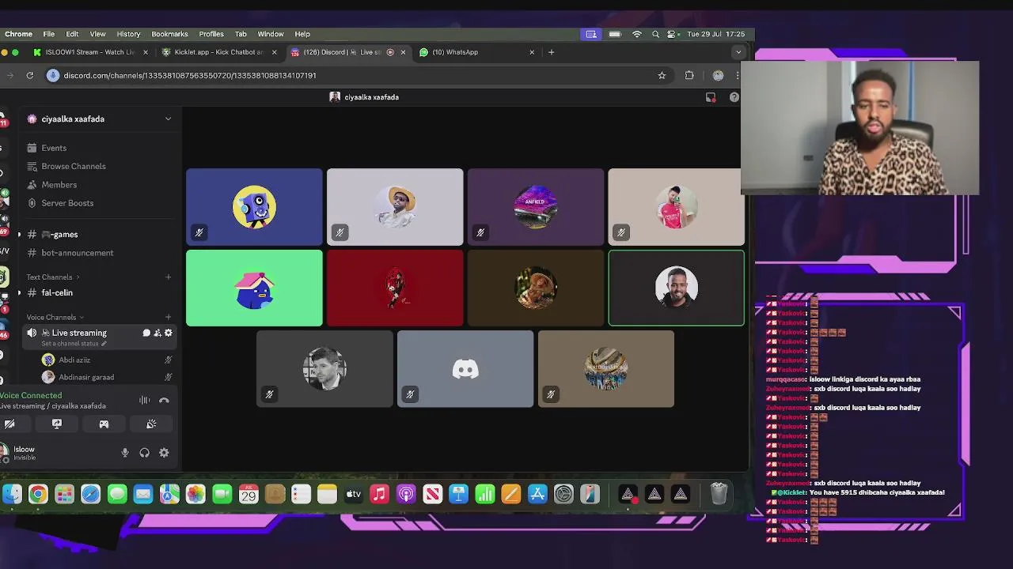Open the View menu
The image size is (1013, 569).
[97, 34]
